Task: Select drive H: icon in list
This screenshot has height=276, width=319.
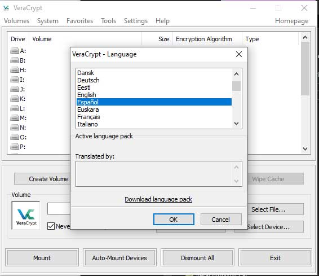Action: point(15,70)
